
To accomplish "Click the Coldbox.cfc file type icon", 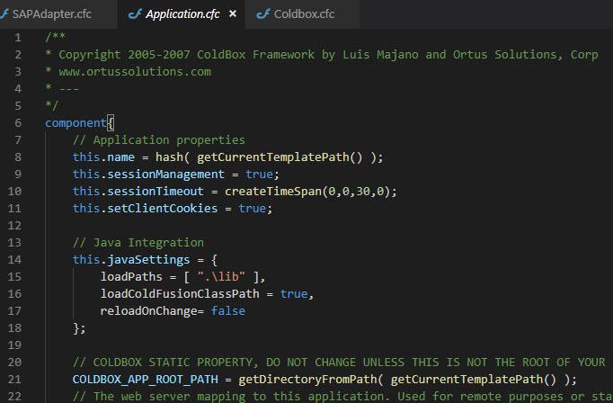I will 262,14.
